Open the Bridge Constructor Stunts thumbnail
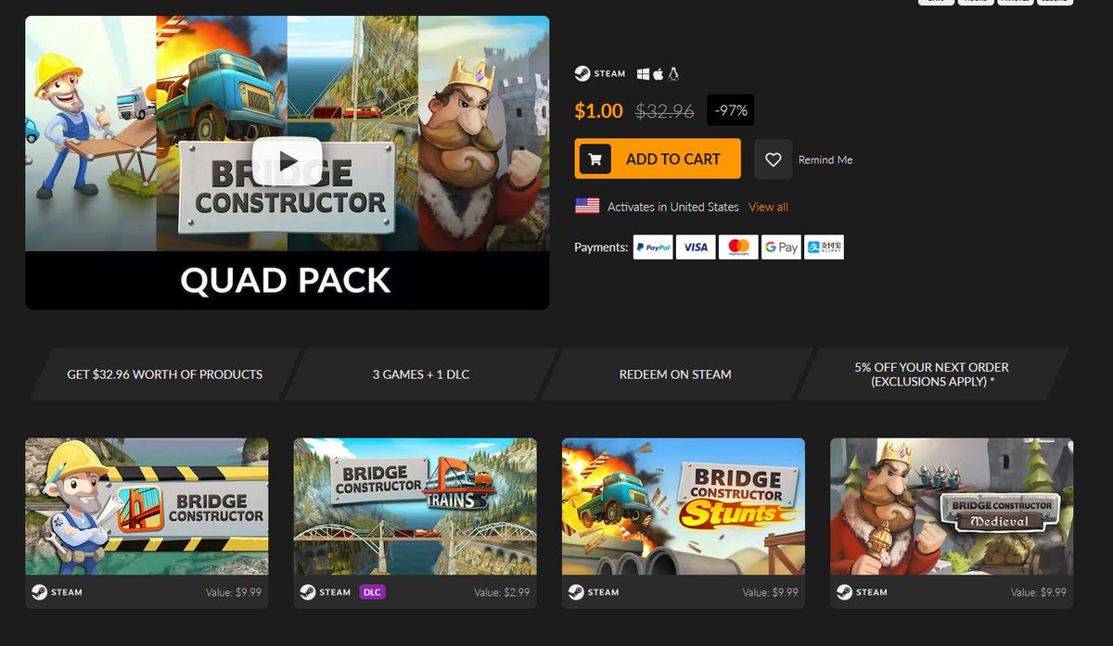Screen dimensions: 1113x646 click(x=684, y=506)
